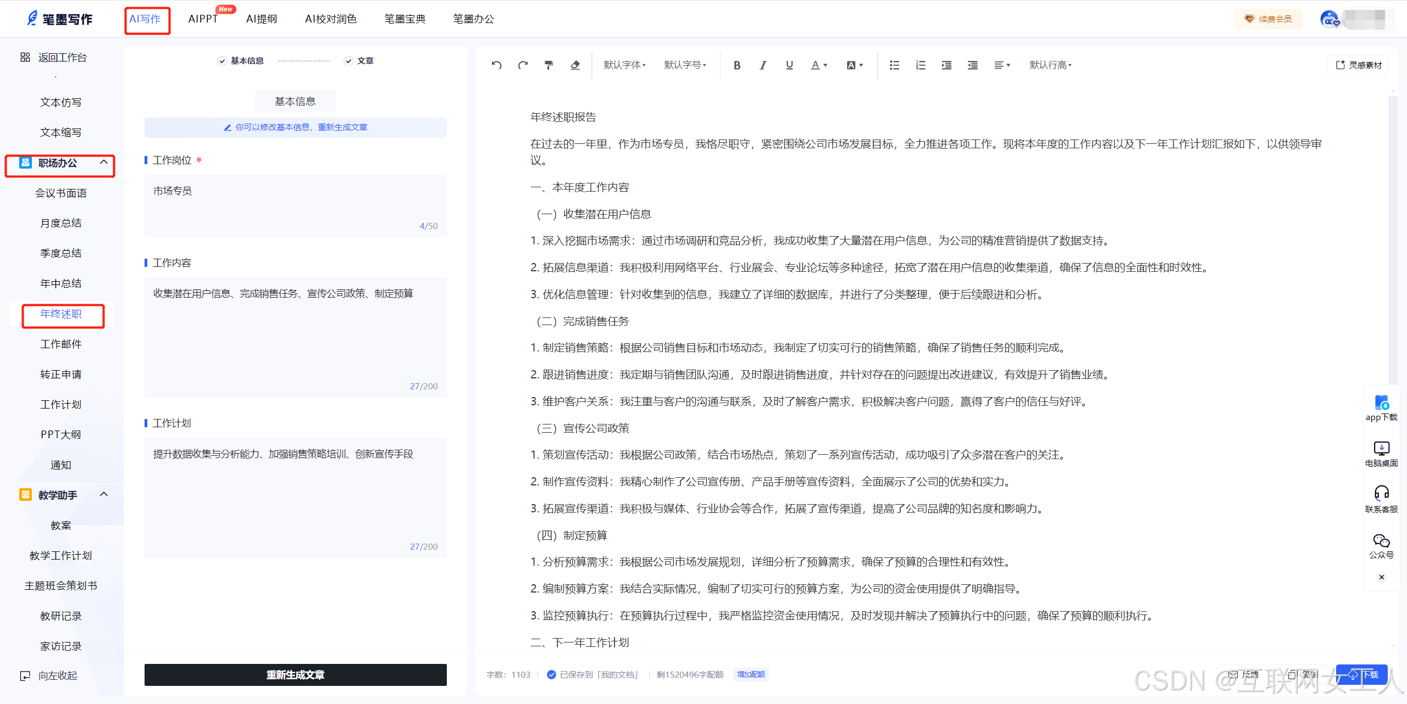The height and width of the screenshot is (704, 1407).
Task: Click the redo arrow icon
Action: tap(523, 65)
